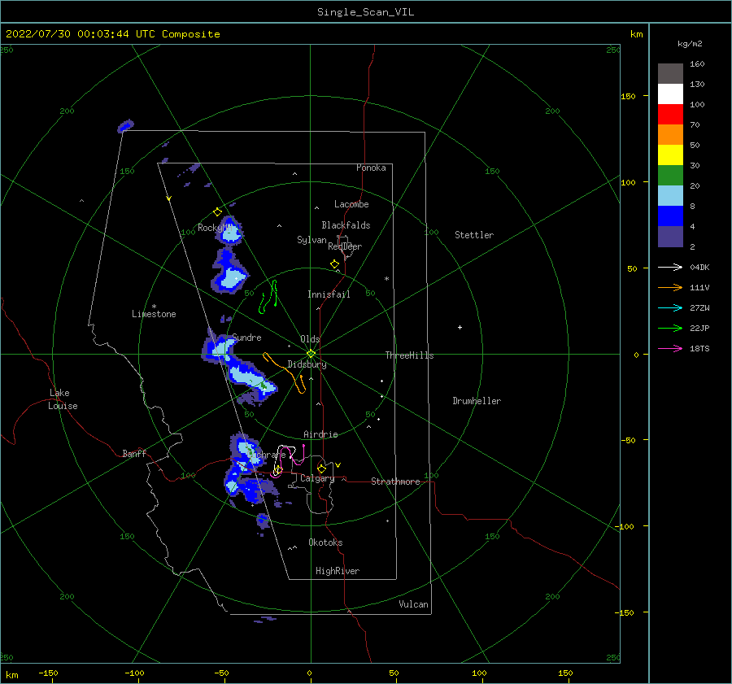Image resolution: width=732 pixels, height=684 pixels.
Task: Click the Limestone label
Action: (154, 314)
